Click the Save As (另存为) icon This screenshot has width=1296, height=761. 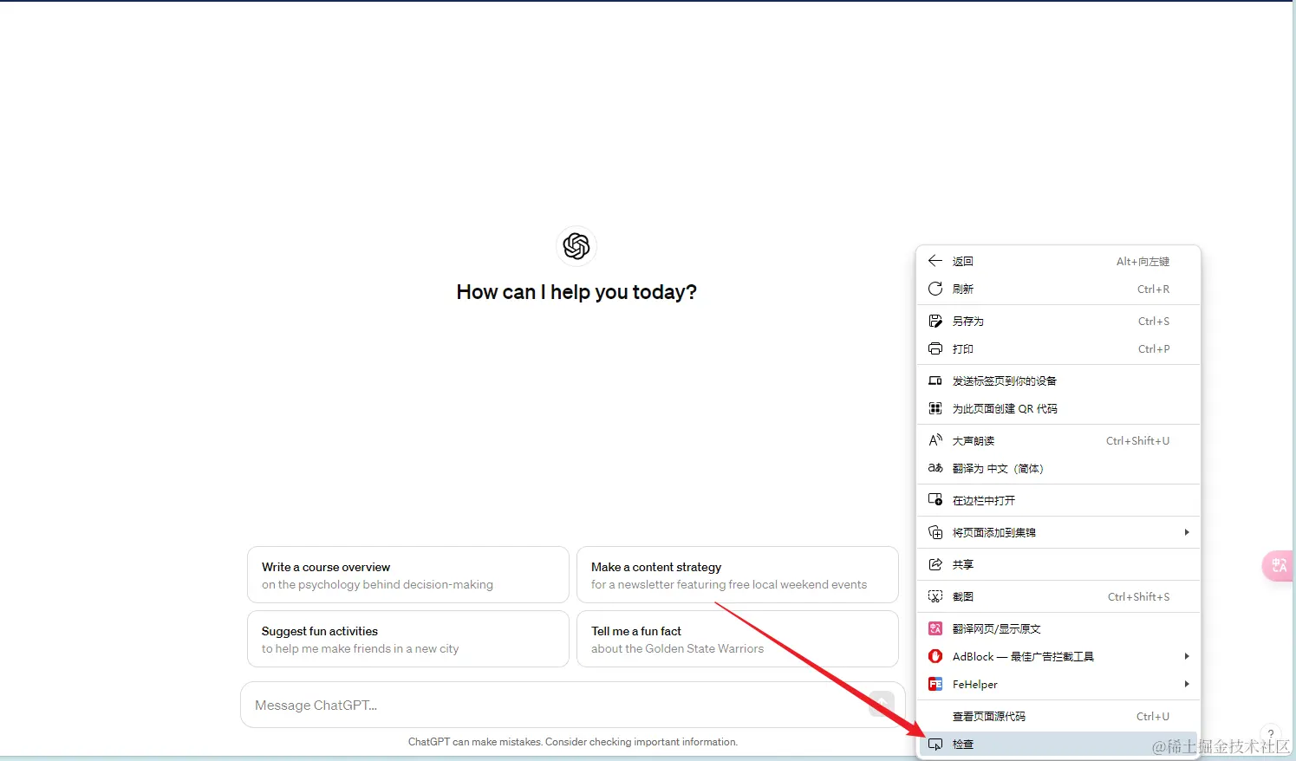tap(935, 321)
